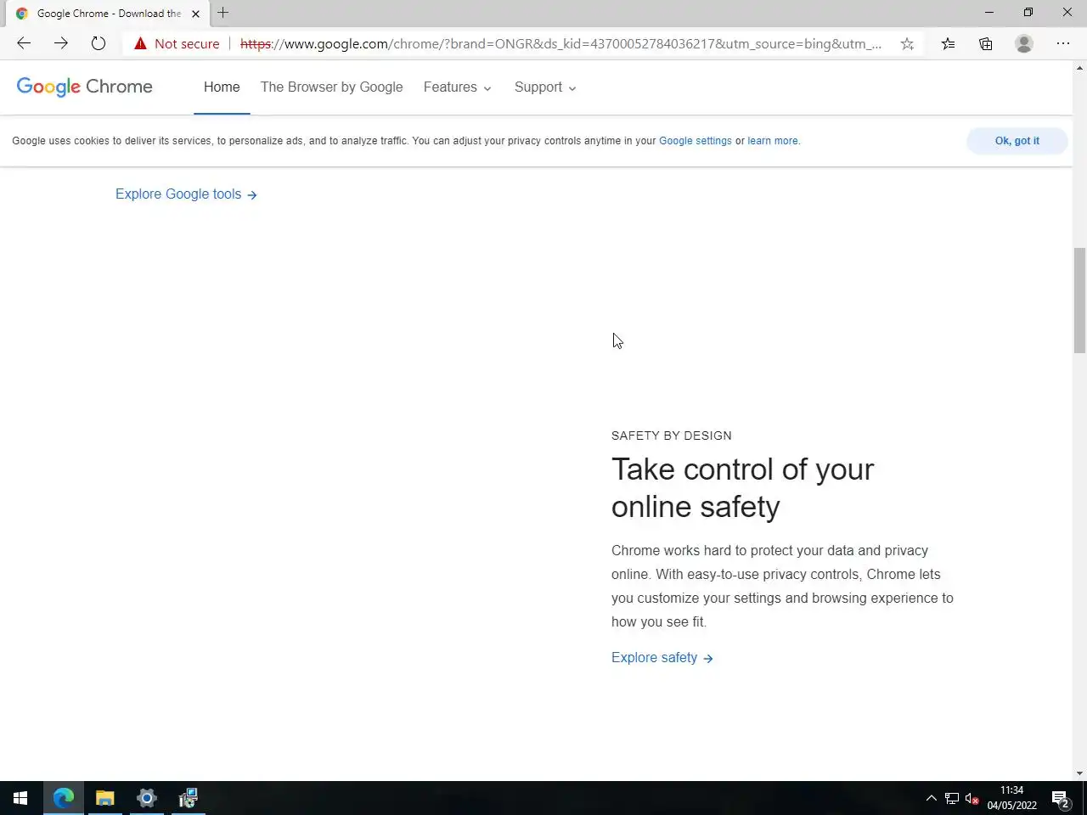Open the Google settings link
Image resolution: width=1087 pixels, height=815 pixels.
pyautogui.click(x=695, y=141)
